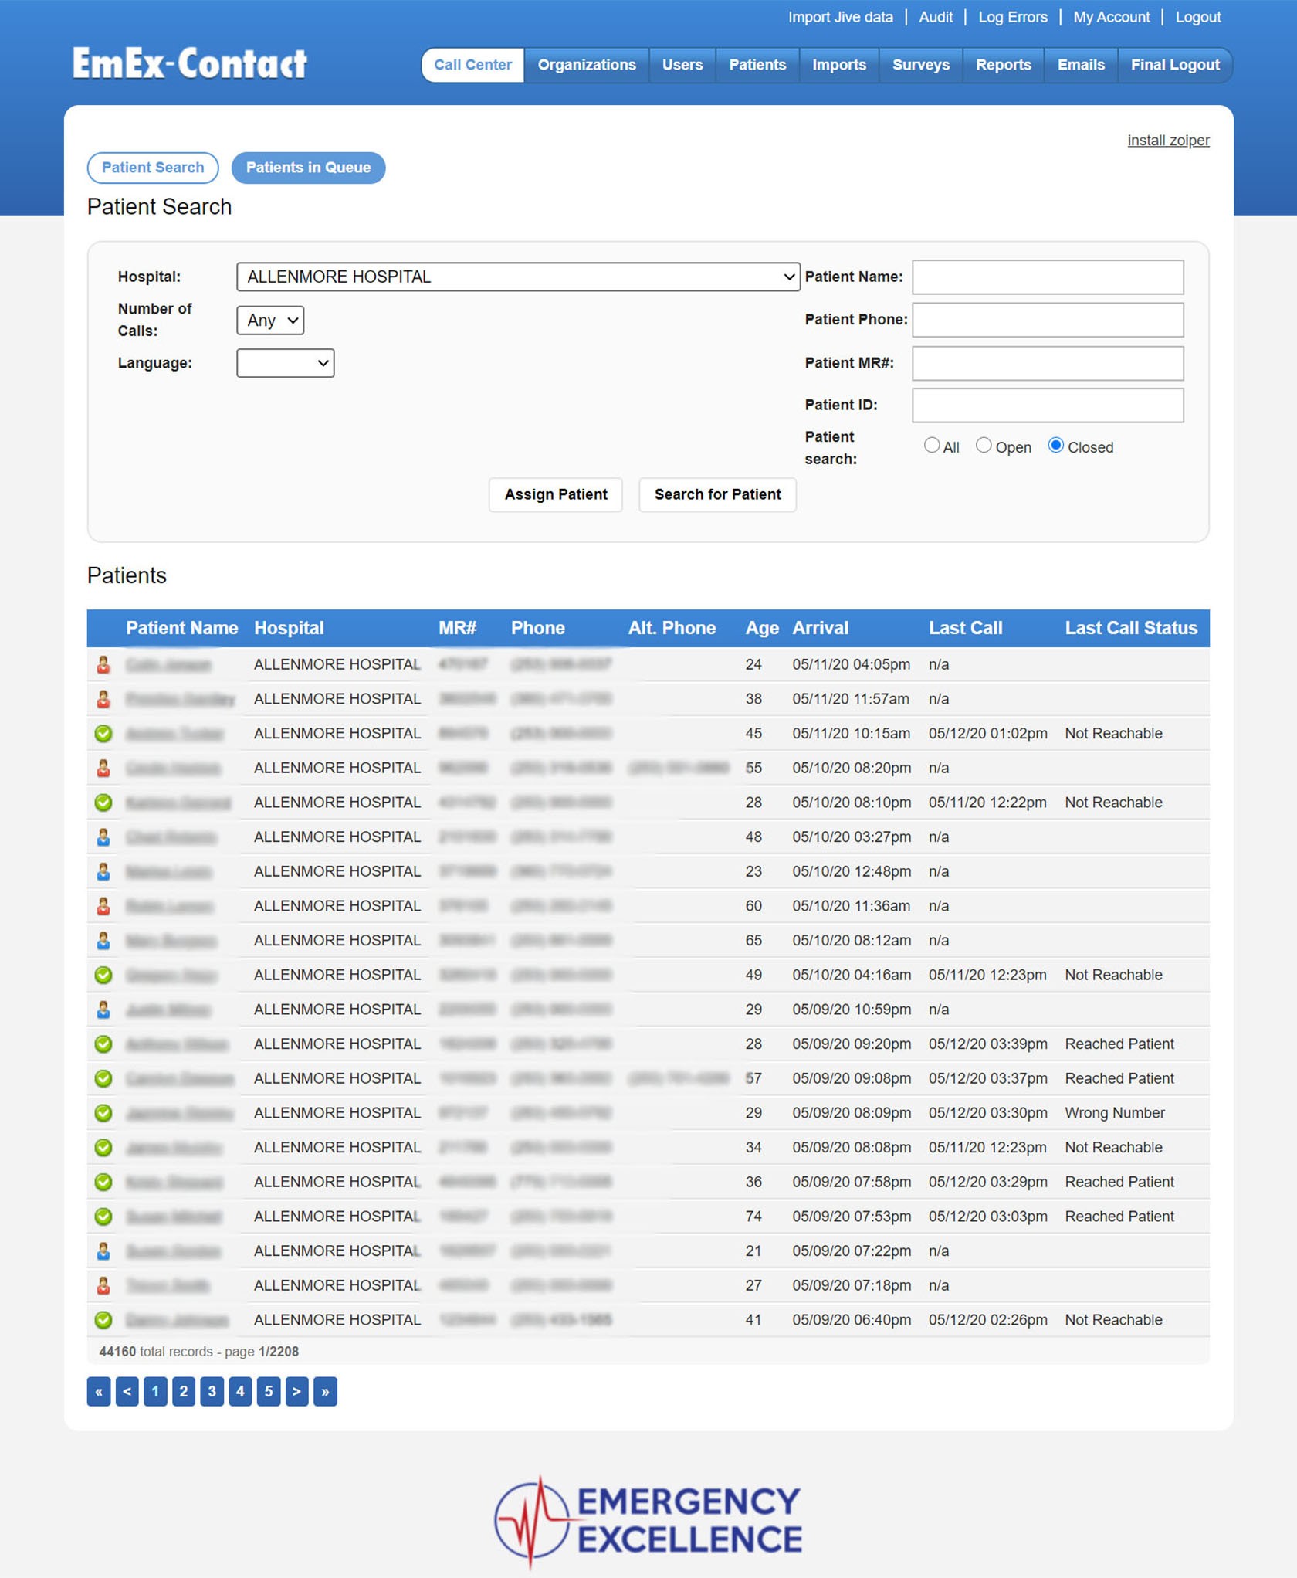Viewport: 1297px width, 1578px height.
Task: Click the Emergency Excellence heartbeat logo
Action: pyautogui.click(x=648, y=1521)
